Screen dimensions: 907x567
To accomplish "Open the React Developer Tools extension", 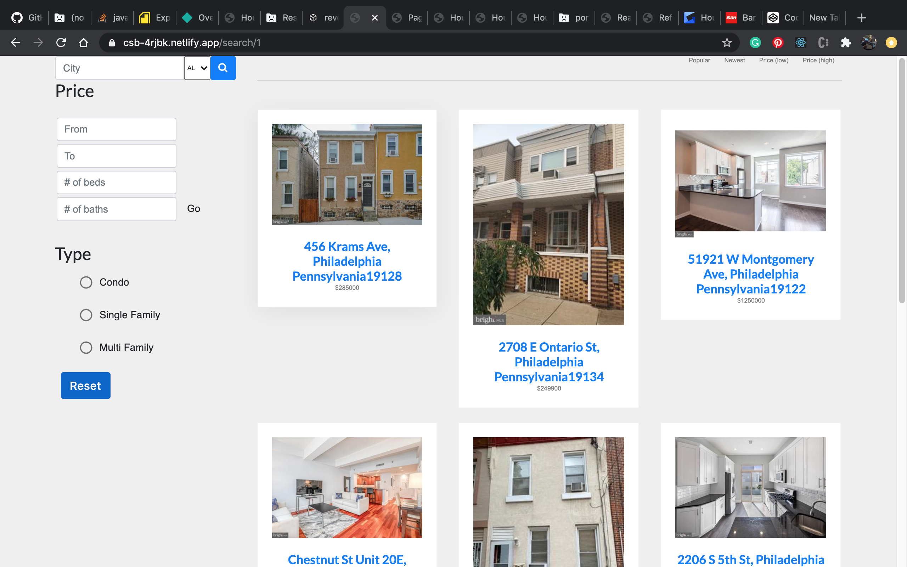I will (801, 43).
